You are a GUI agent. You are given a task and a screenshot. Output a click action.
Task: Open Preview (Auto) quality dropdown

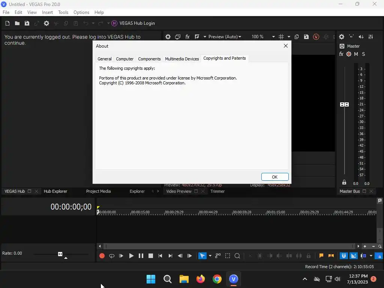click(x=225, y=37)
